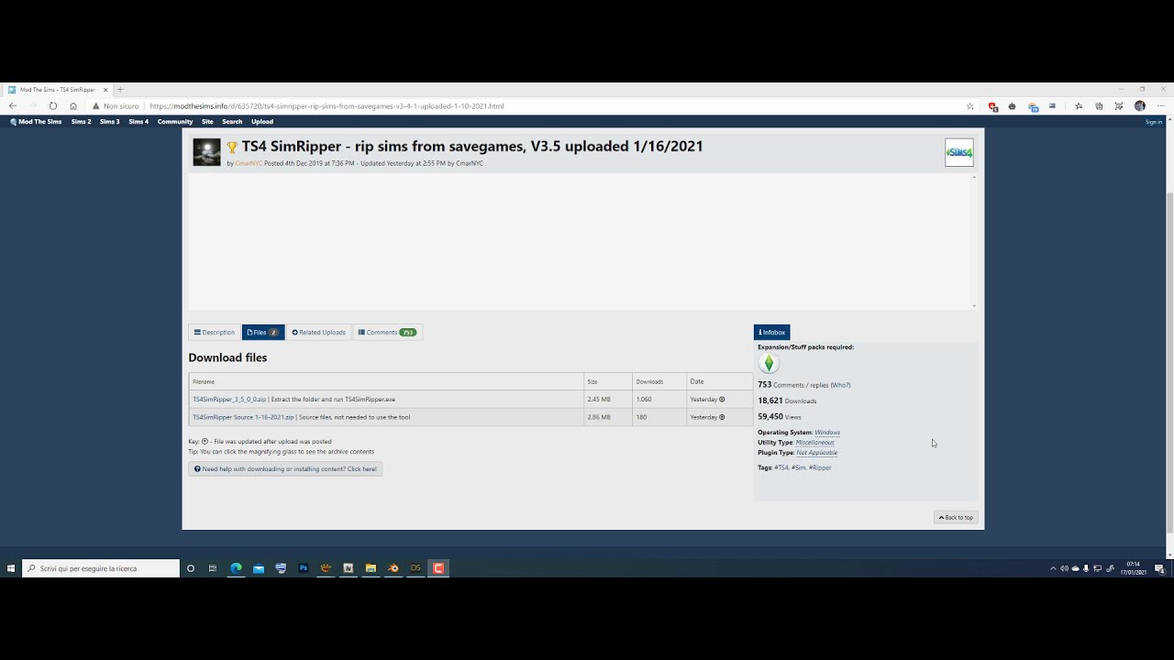Open Windows operating system link
This screenshot has height=660, width=1174.
click(827, 433)
